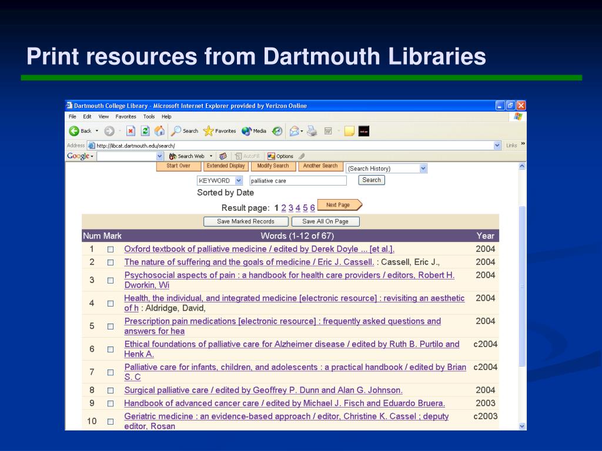Screen dimensions: 602x451
Task: Click the Google Search Web button
Action: pyautogui.click(x=187, y=156)
